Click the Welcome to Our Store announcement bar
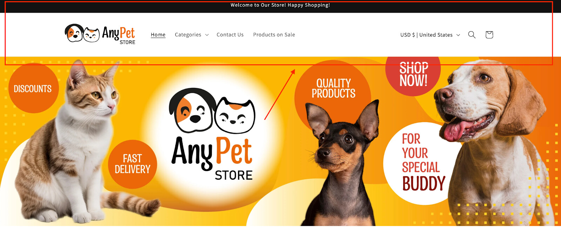The width and height of the screenshot is (561, 231). click(280, 6)
